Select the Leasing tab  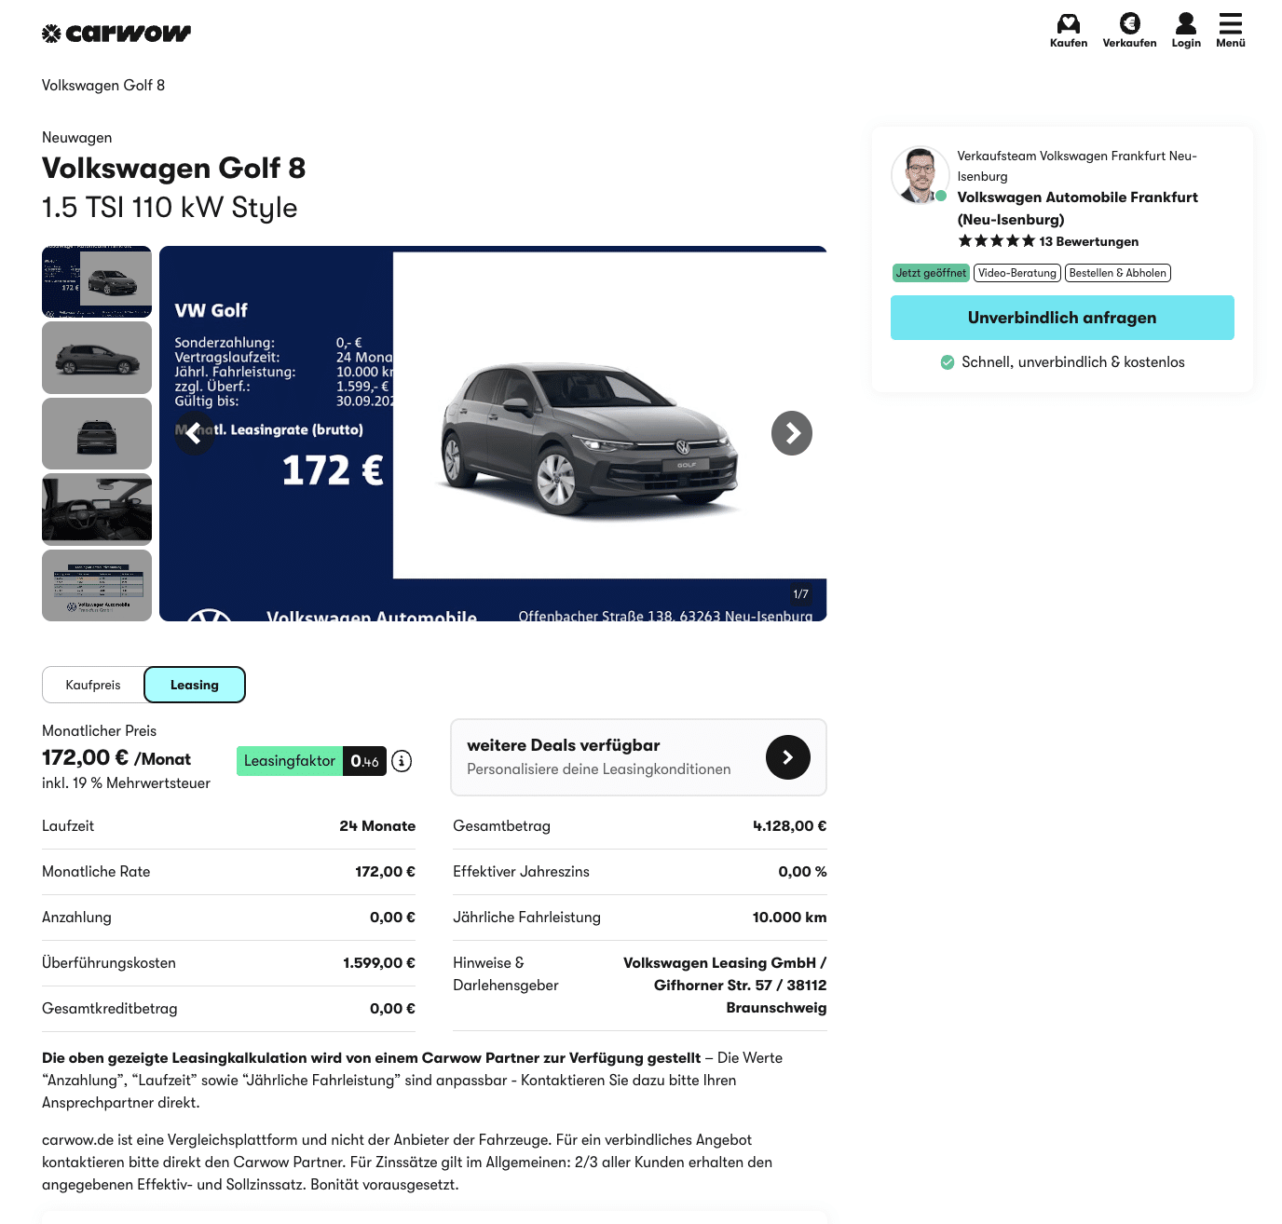(x=195, y=685)
